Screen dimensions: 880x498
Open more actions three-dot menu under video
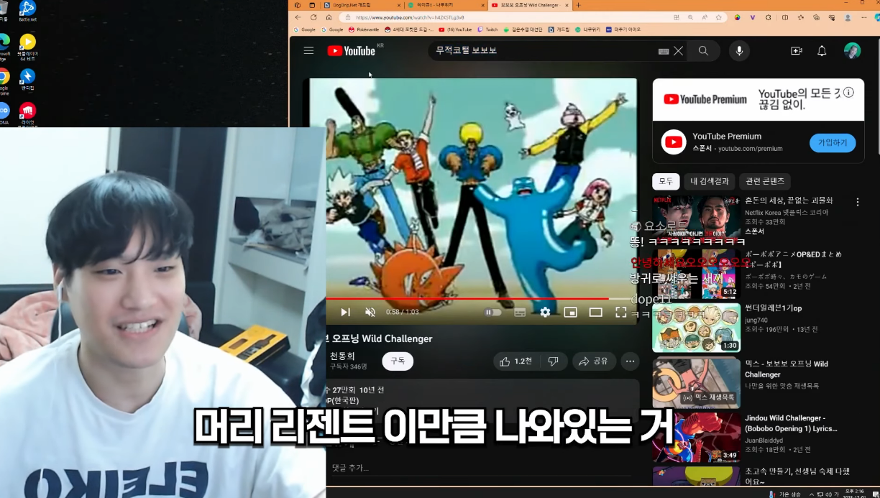click(630, 361)
